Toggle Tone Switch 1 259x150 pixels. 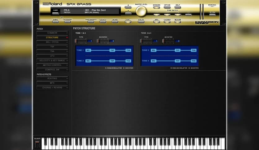[x=156, y=15]
